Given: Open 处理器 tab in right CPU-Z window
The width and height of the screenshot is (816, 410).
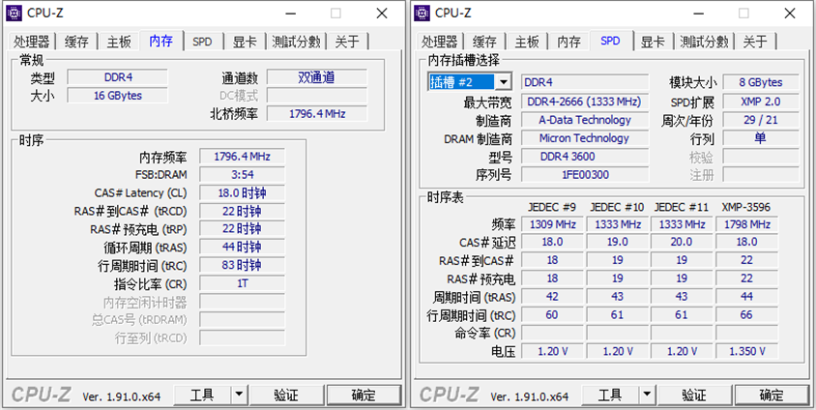Looking at the screenshot, I should pyautogui.click(x=440, y=42).
